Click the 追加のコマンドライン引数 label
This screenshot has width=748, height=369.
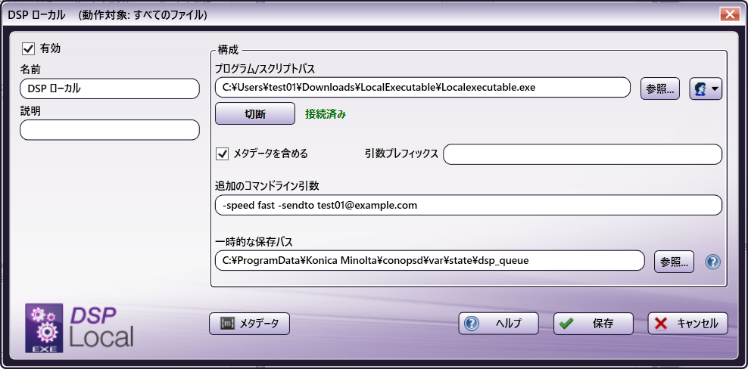pyautogui.click(x=266, y=187)
